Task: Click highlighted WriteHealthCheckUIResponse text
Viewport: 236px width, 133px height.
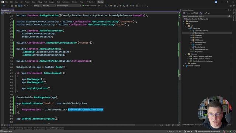Action: [x=86, y=110]
